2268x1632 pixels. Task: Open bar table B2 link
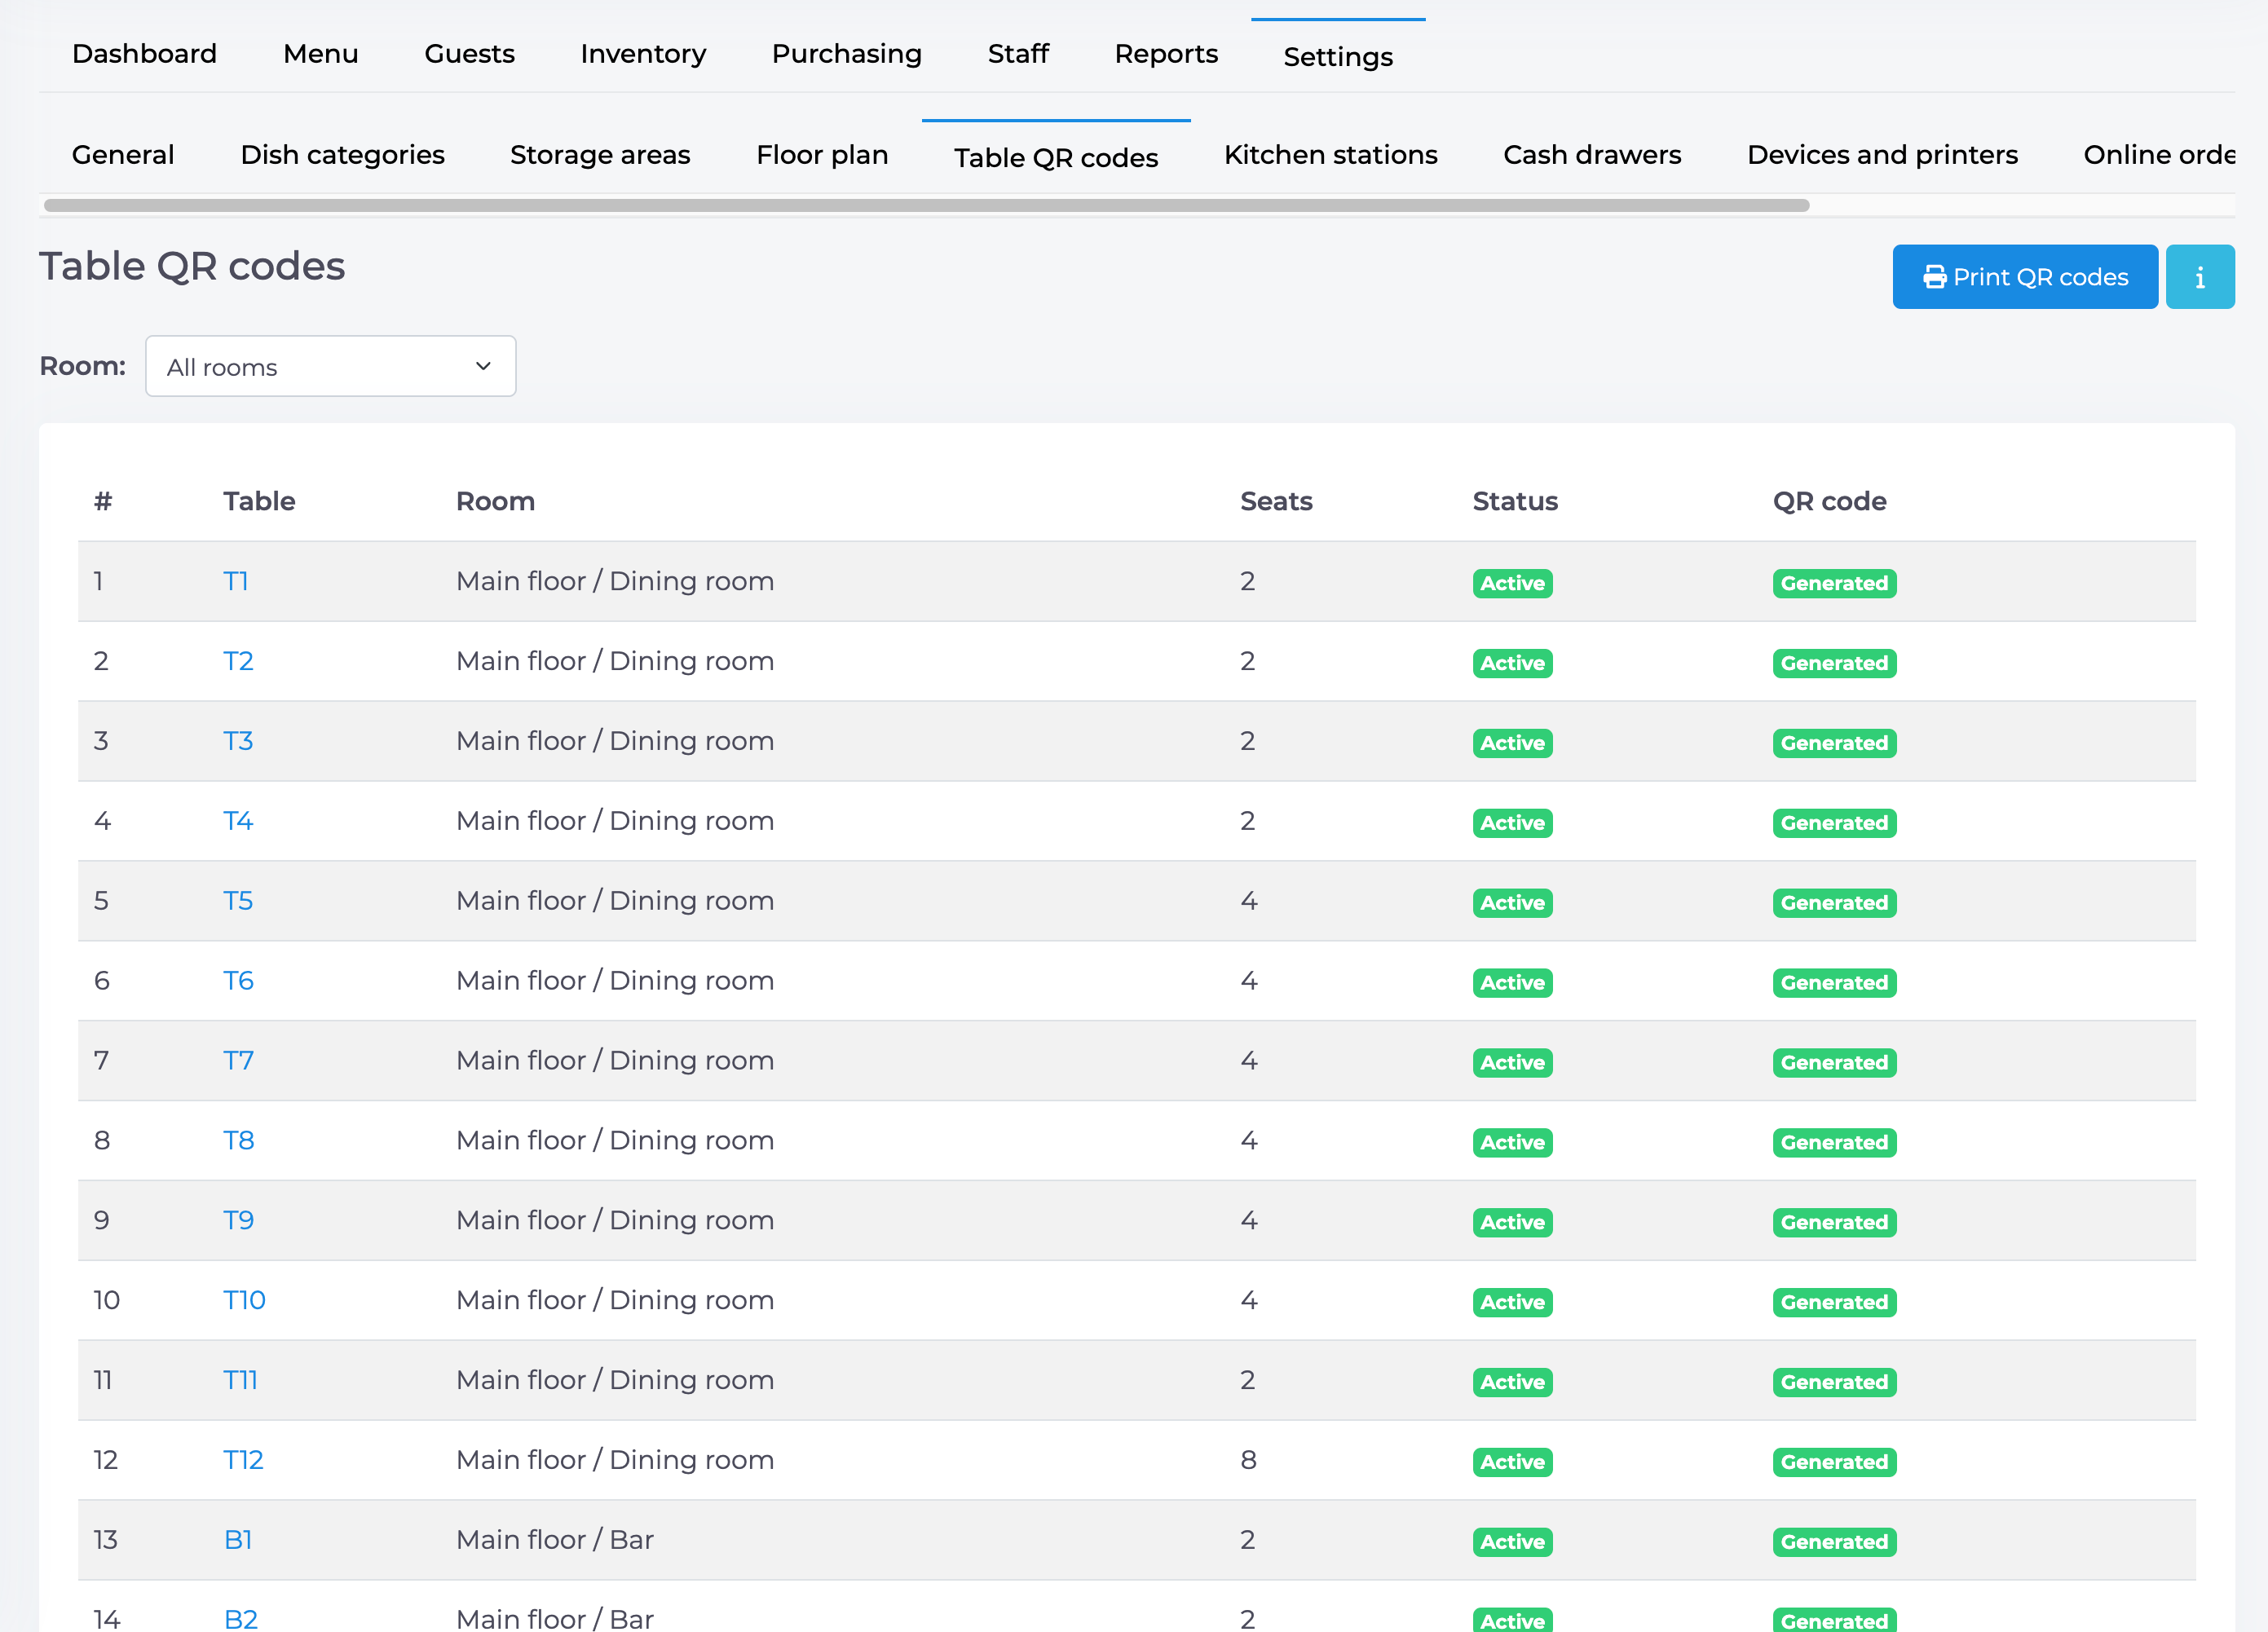pyautogui.click(x=241, y=1619)
